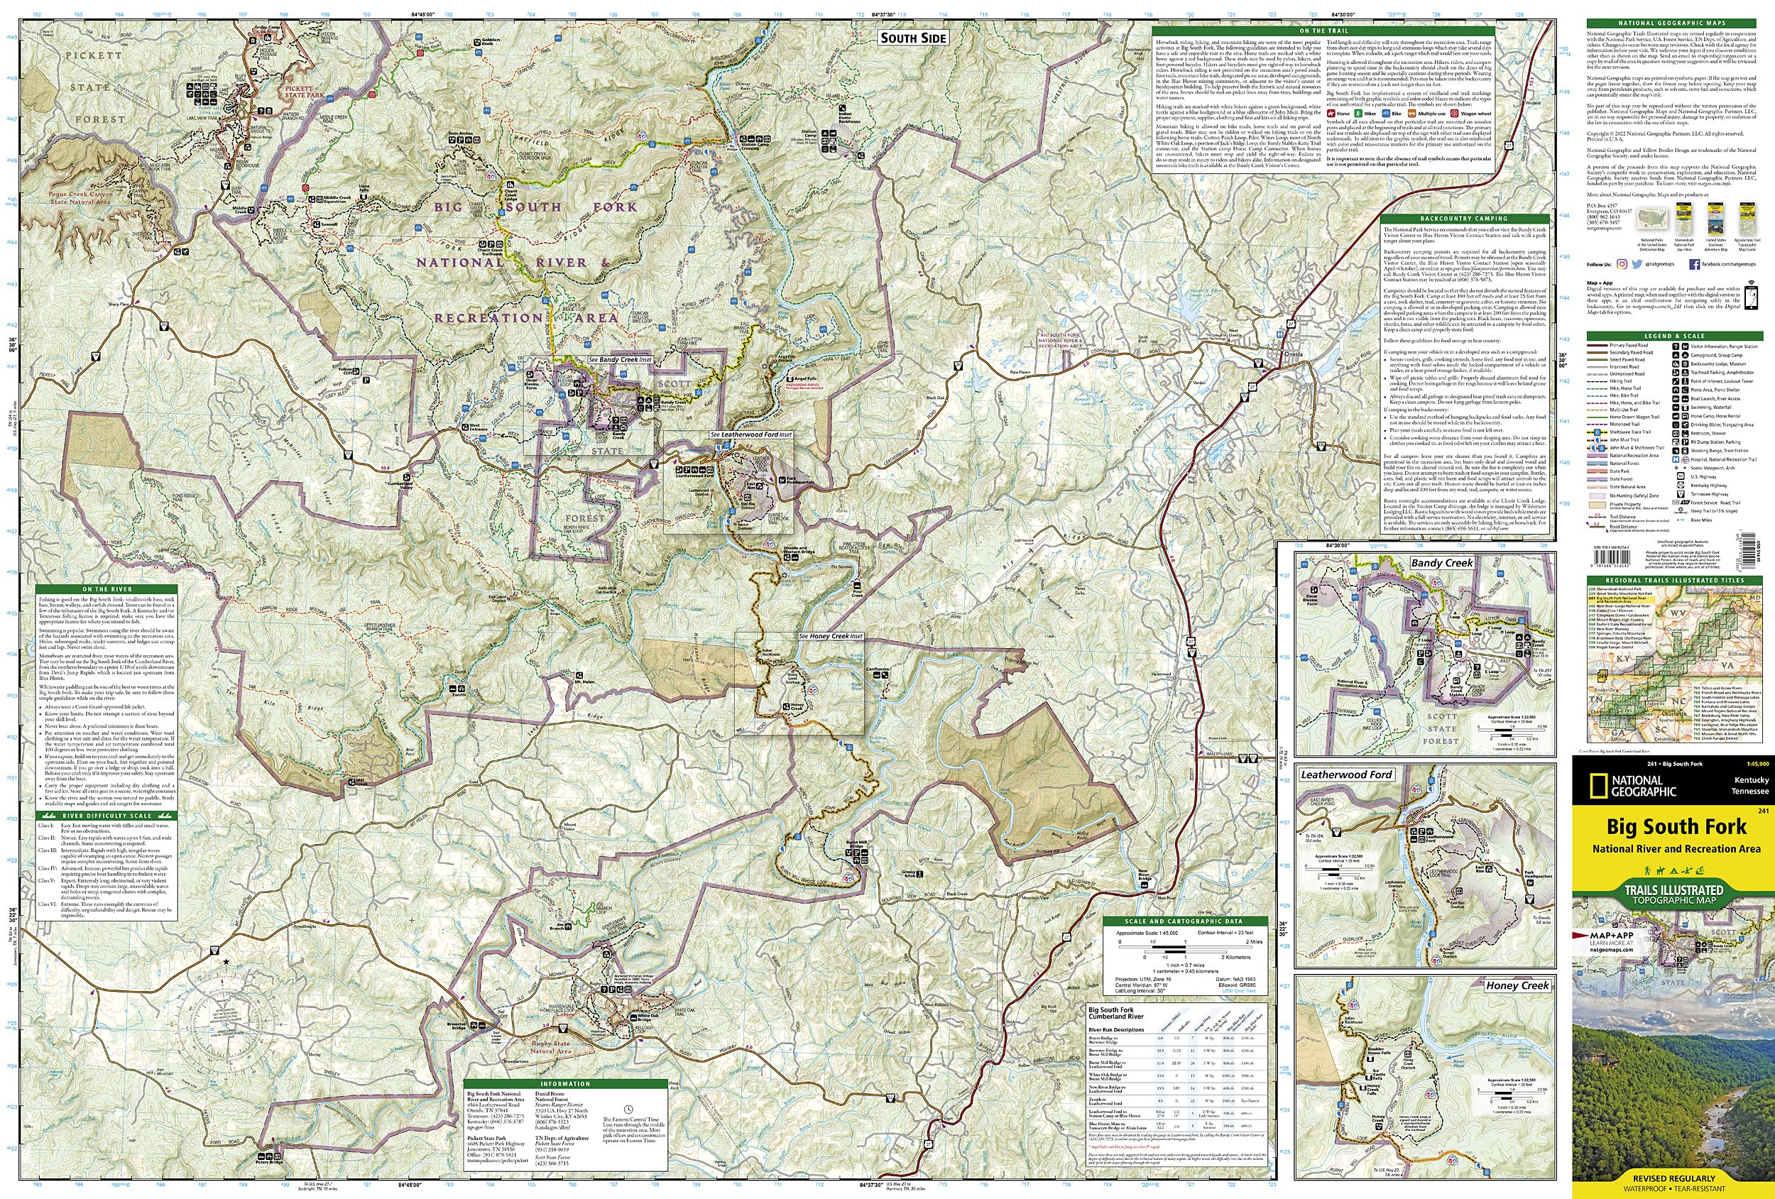Click the Horse Camp icon in the legend
The image size is (1775, 1199).
pyautogui.click(x=1676, y=417)
